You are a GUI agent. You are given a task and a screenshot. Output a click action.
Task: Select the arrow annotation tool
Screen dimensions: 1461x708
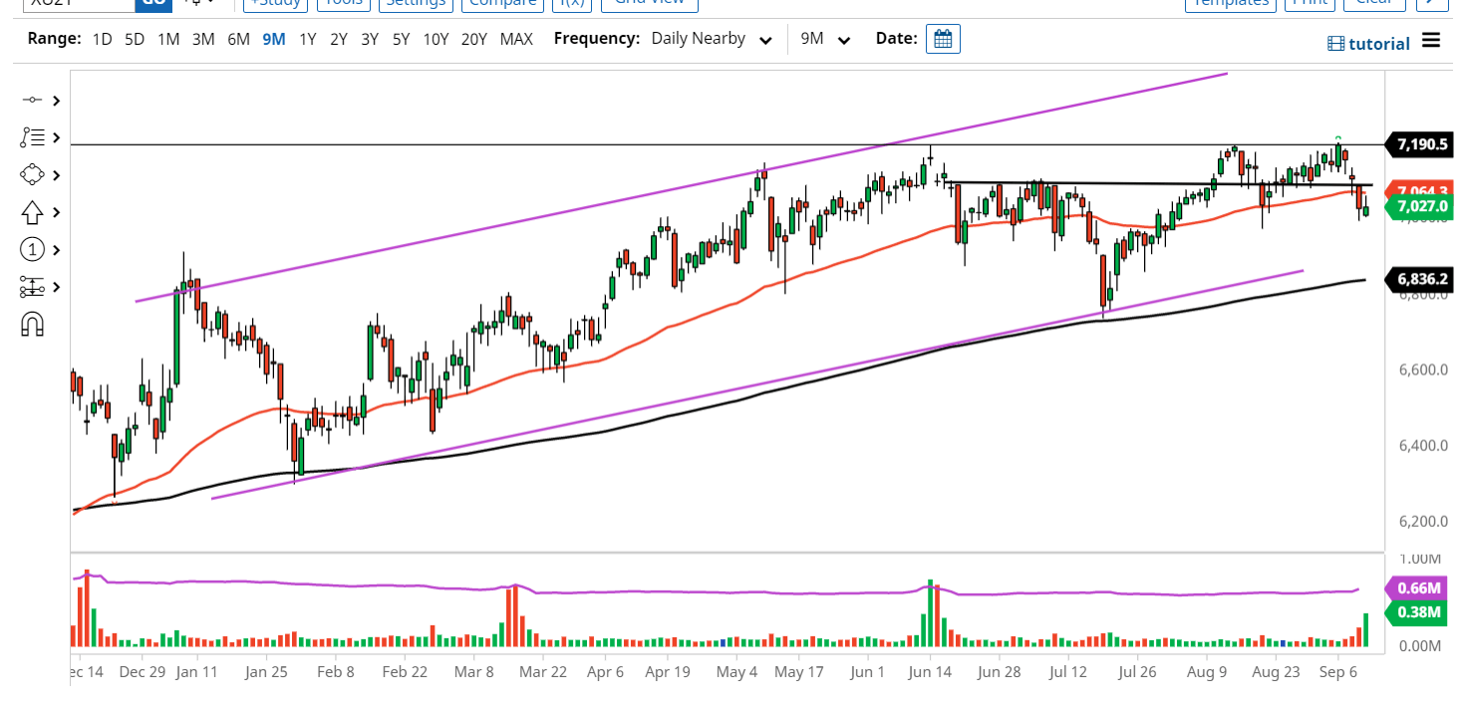click(x=31, y=212)
